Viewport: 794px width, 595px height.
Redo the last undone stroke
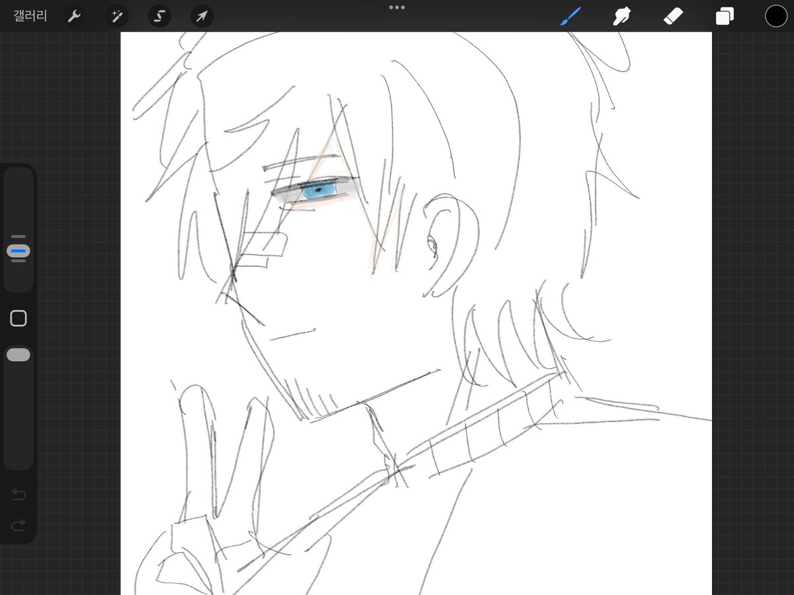19,525
